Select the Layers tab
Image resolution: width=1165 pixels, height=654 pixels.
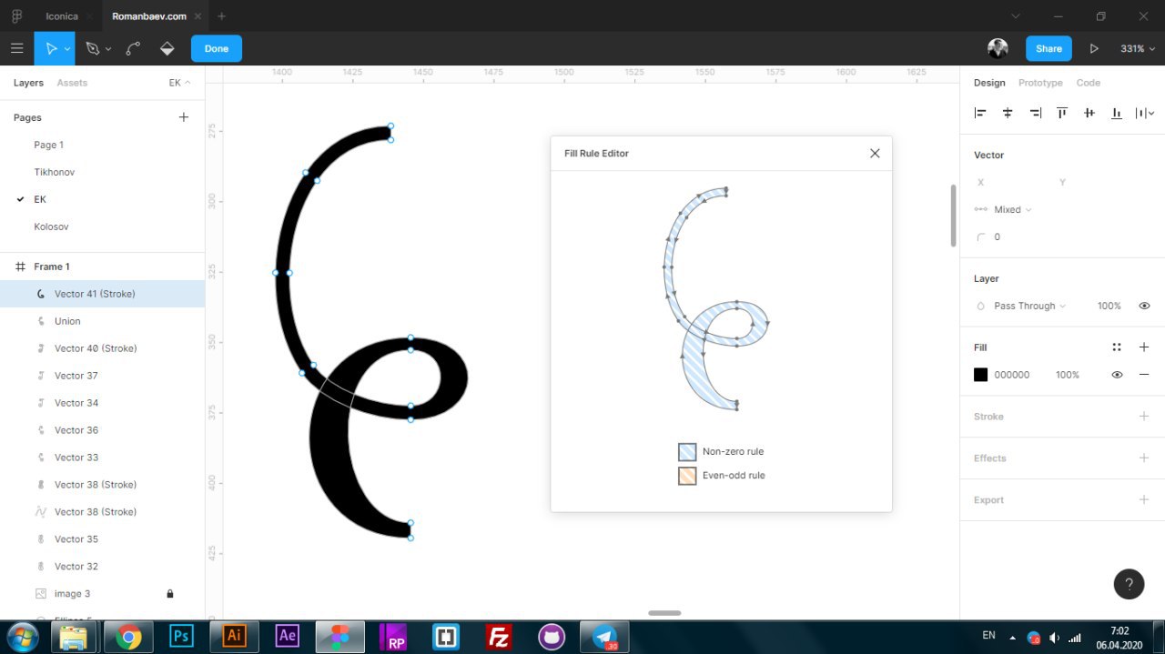click(x=28, y=83)
